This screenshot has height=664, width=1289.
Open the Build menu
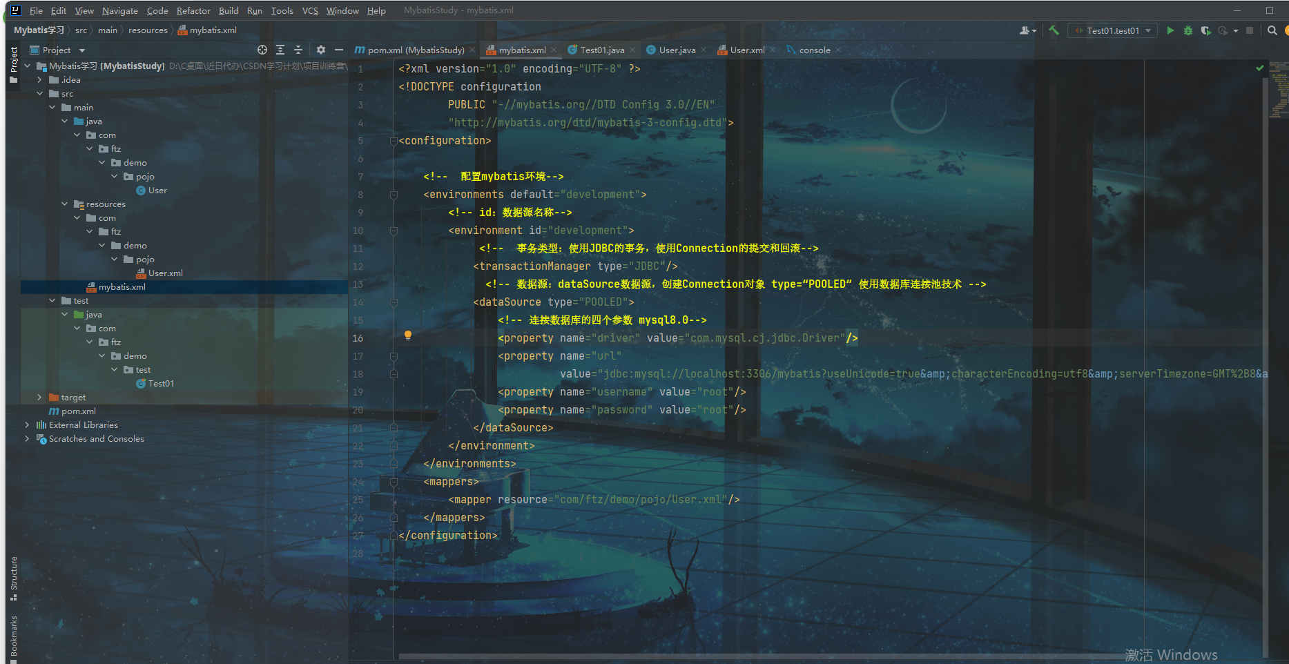229,10
